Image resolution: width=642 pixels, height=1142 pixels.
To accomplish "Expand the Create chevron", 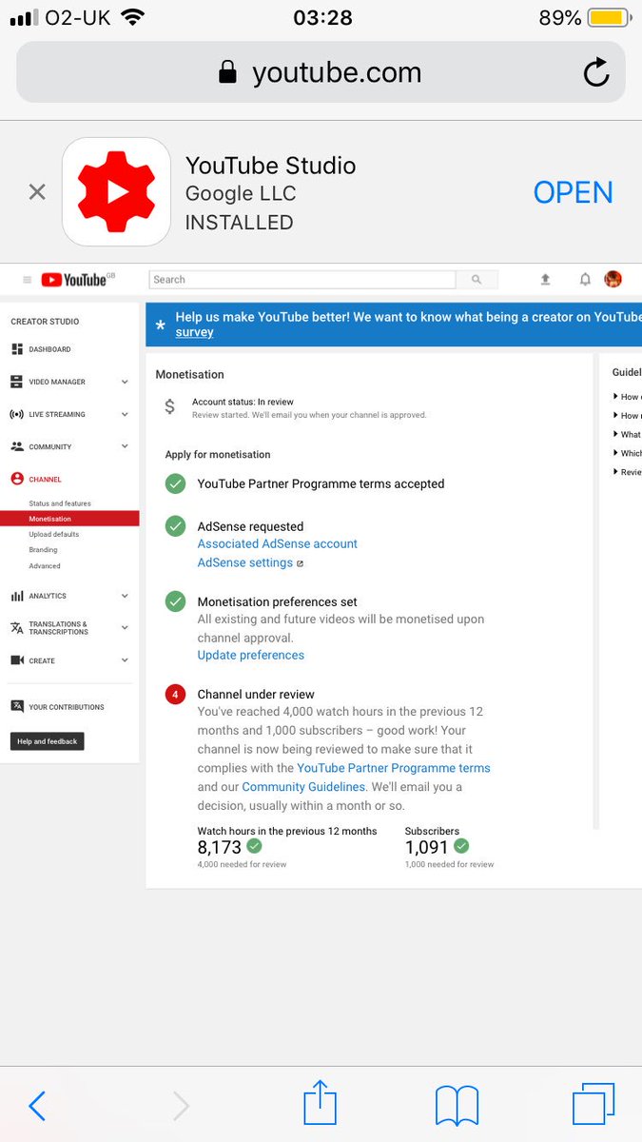I will click(125, 660).
